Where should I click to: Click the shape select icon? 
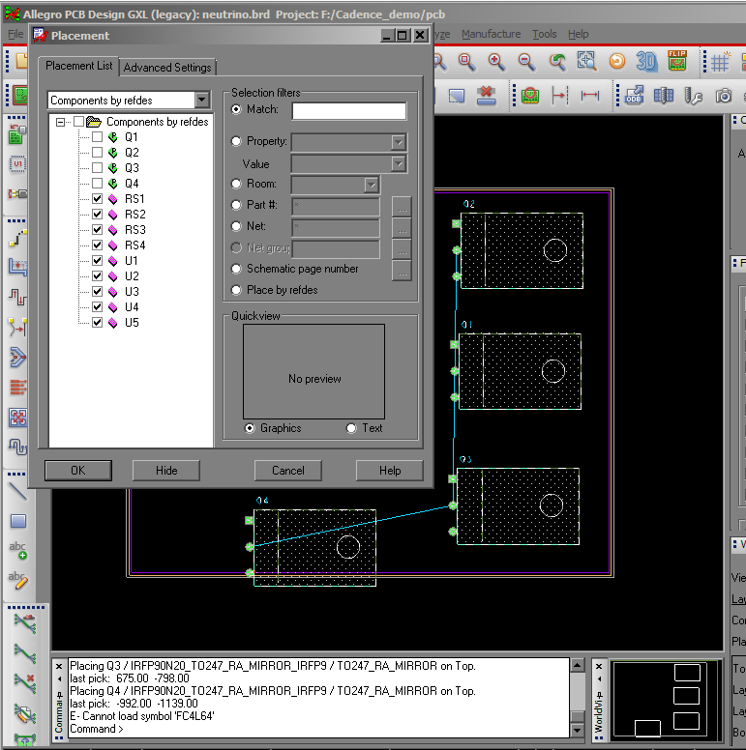(x=457, y=96)
